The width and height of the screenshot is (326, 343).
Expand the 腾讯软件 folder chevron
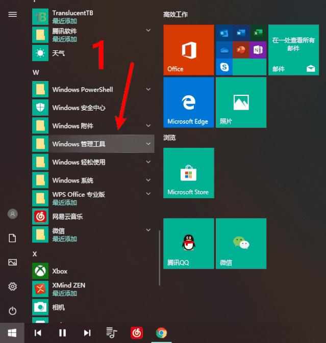[x=148, y=30]
